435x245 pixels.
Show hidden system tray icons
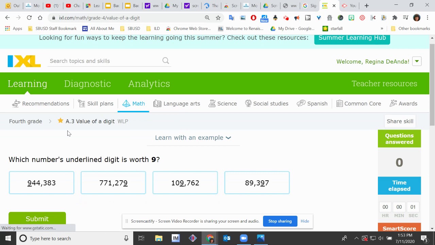click(356, 238)
